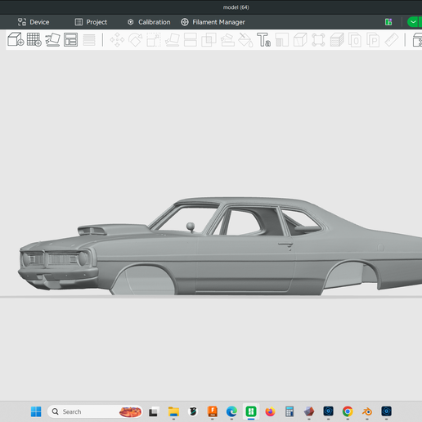Open the Windows Start menu
This screenshot has height=422, width=422.
(x=36, y=411)
